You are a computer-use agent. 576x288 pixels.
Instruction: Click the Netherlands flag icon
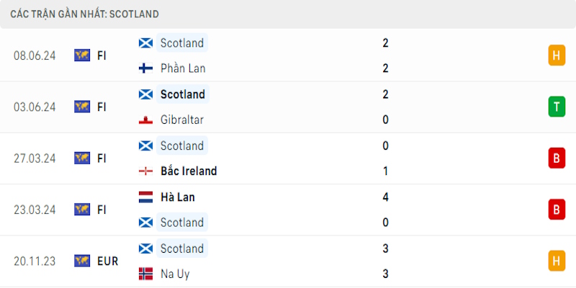[x=145, y=197]
